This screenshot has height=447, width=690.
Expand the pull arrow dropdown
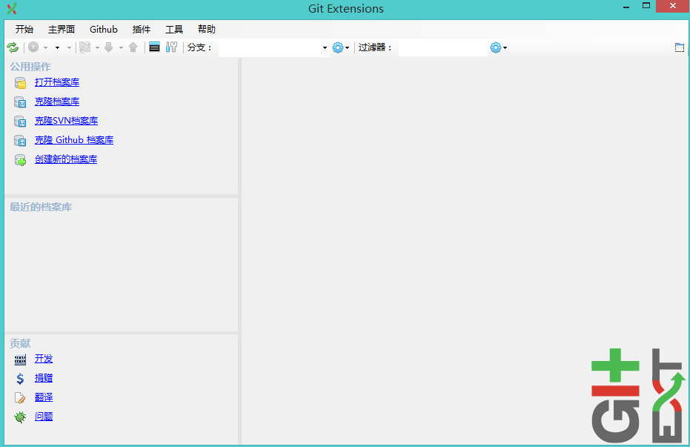point(121,47)
